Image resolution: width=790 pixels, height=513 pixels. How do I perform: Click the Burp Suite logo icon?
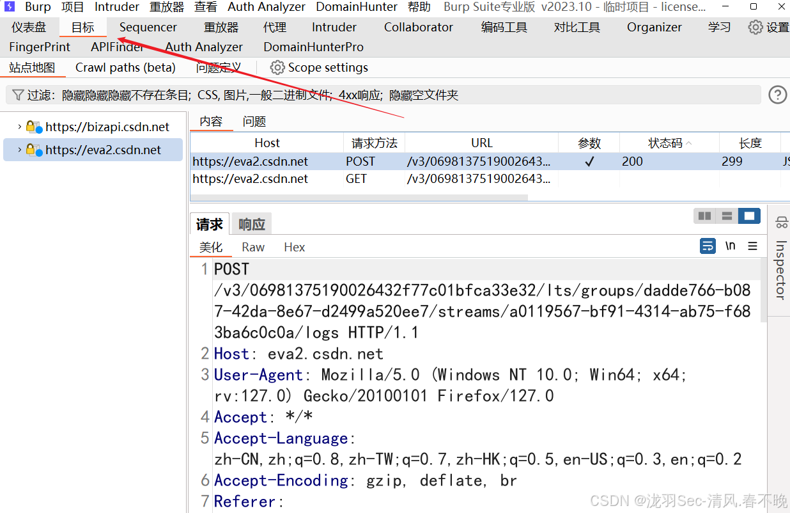point(10,7)
